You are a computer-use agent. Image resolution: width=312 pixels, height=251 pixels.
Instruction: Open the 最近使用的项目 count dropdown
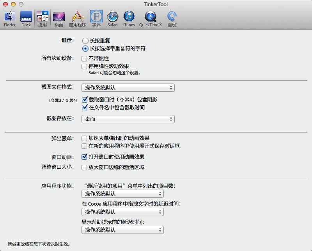[x=122, y=194]
